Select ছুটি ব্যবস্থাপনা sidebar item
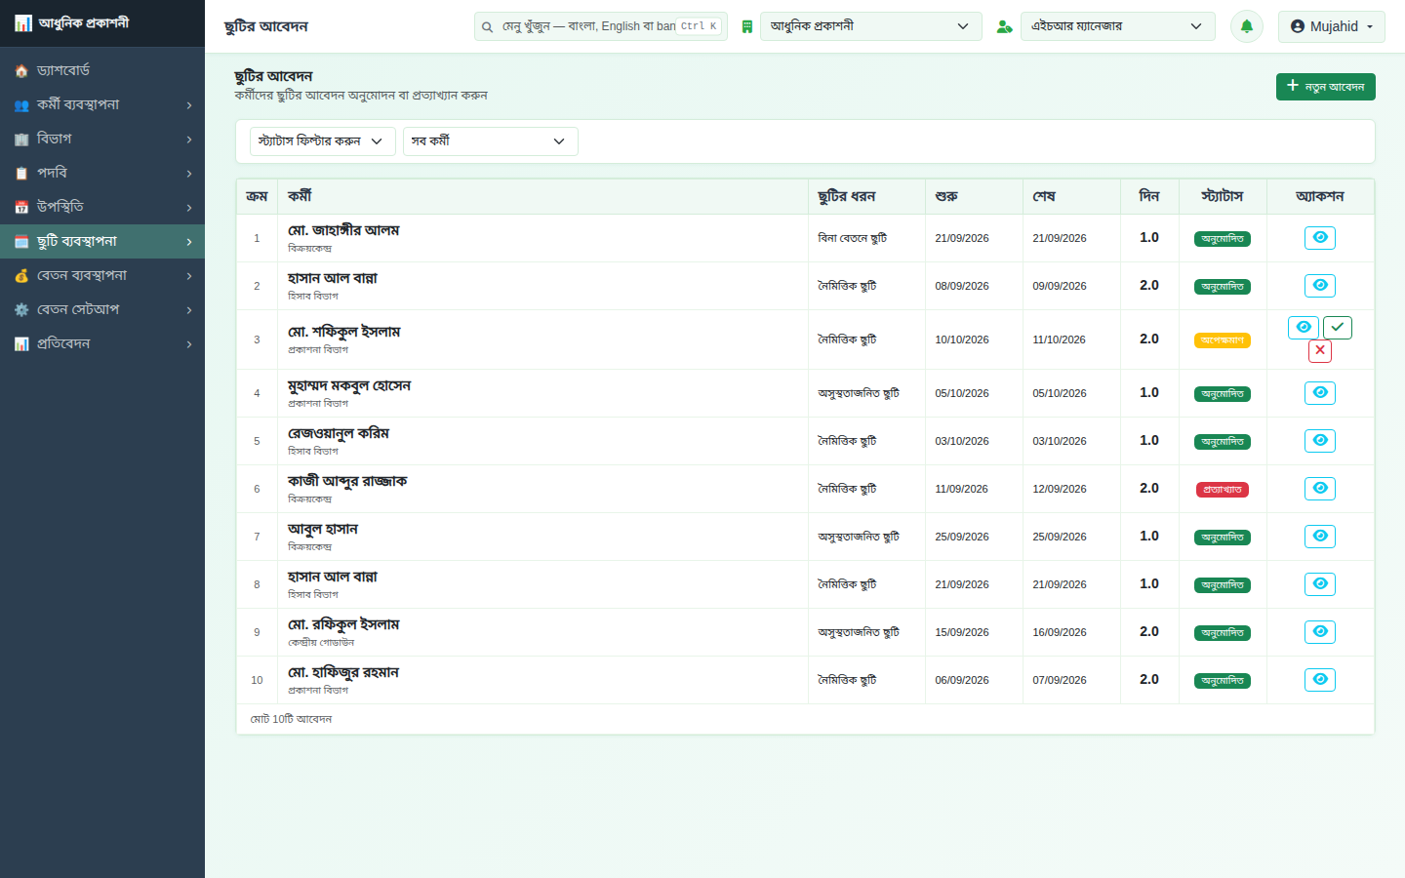This screenshot has width=1405, height=878. [x=102, y=241]
